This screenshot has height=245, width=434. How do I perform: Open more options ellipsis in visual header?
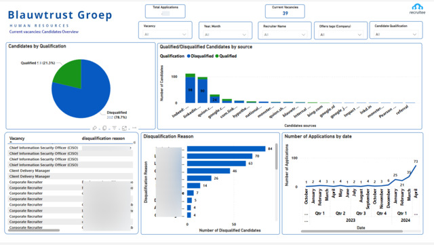pyautogui.click(x=134, y=128)
